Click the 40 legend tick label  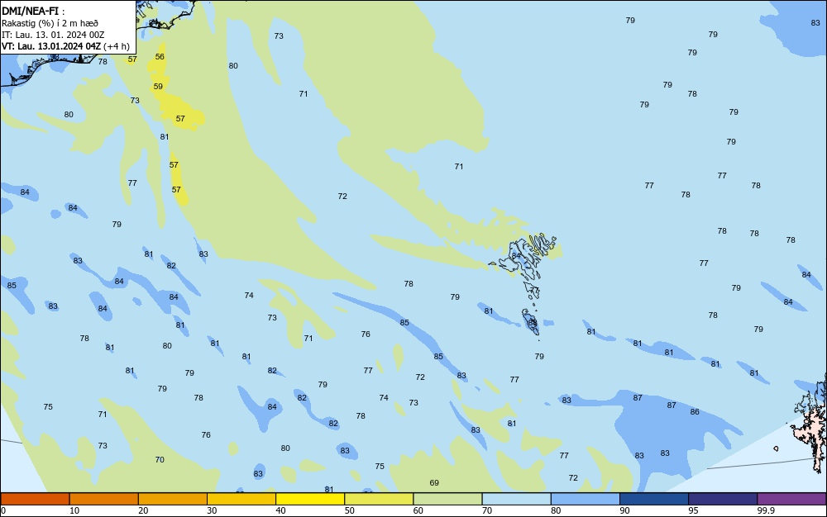coord(280,510)
